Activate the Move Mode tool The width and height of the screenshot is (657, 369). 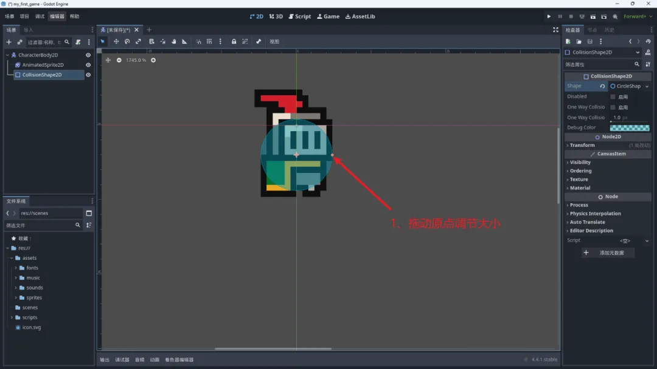pos(116,41)
